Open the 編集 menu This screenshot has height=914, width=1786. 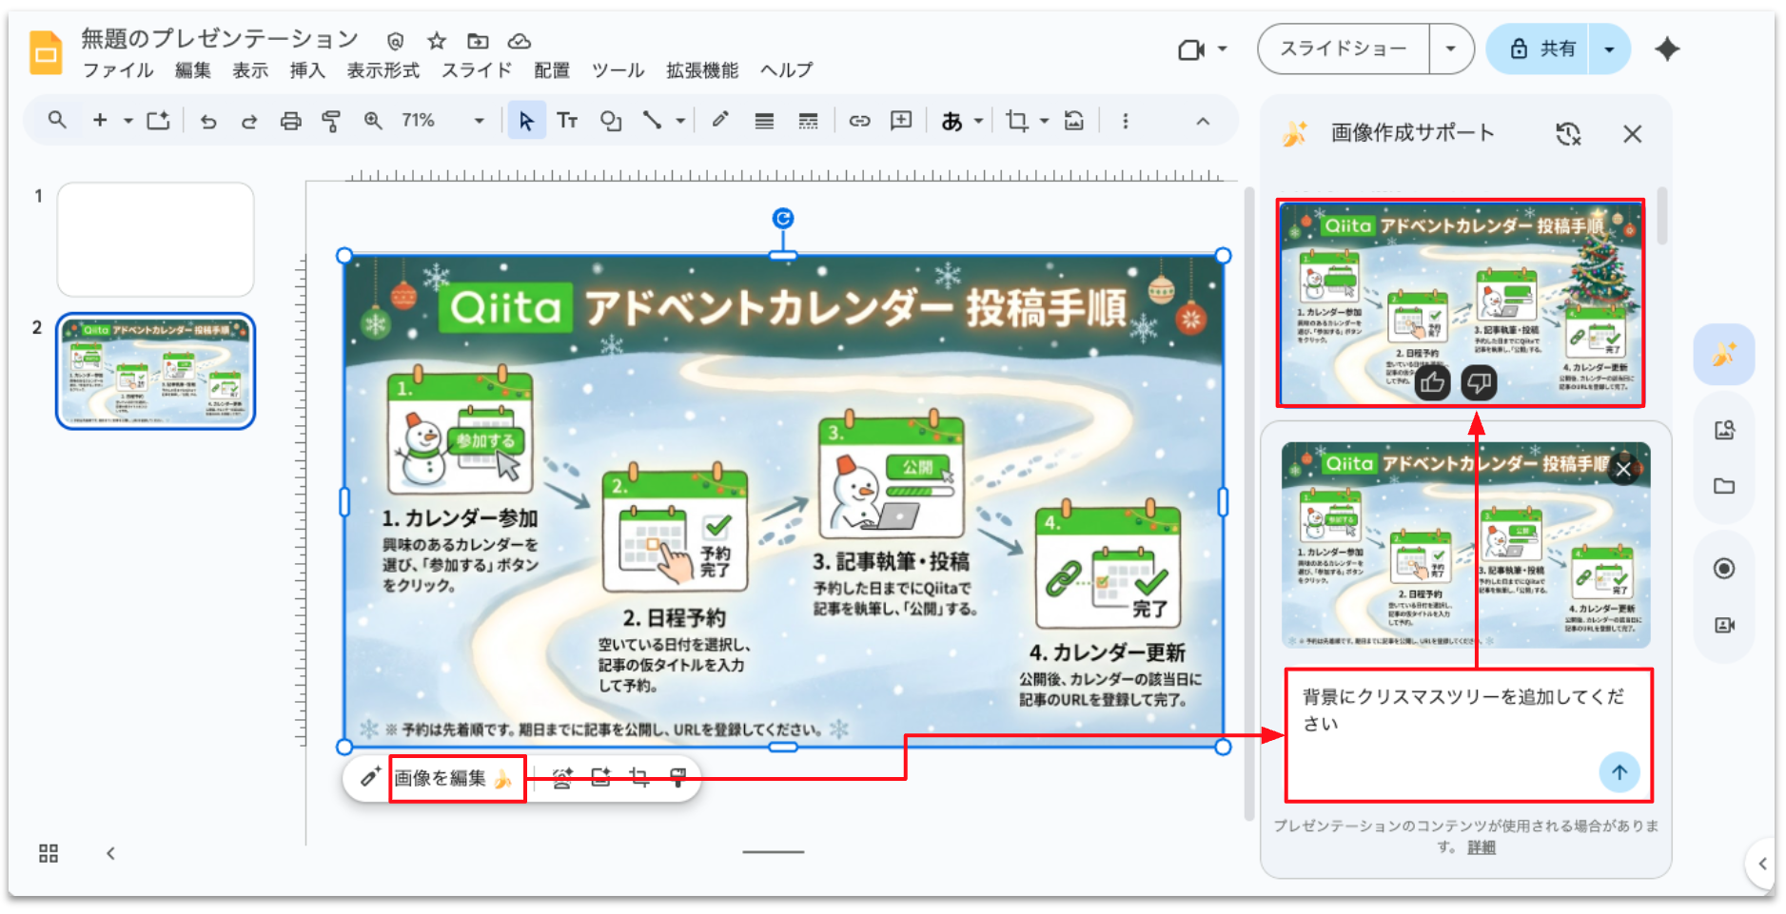(193, 70)
